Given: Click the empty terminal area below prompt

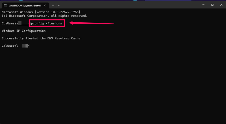Looking at the screenshot, I should (x=113, y=84).
